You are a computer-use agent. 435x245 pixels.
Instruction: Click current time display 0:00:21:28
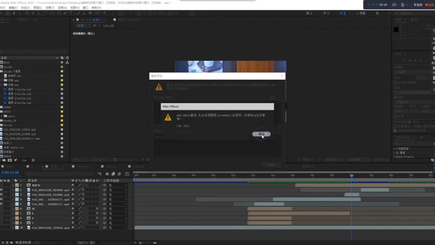[x=10, y=172]
